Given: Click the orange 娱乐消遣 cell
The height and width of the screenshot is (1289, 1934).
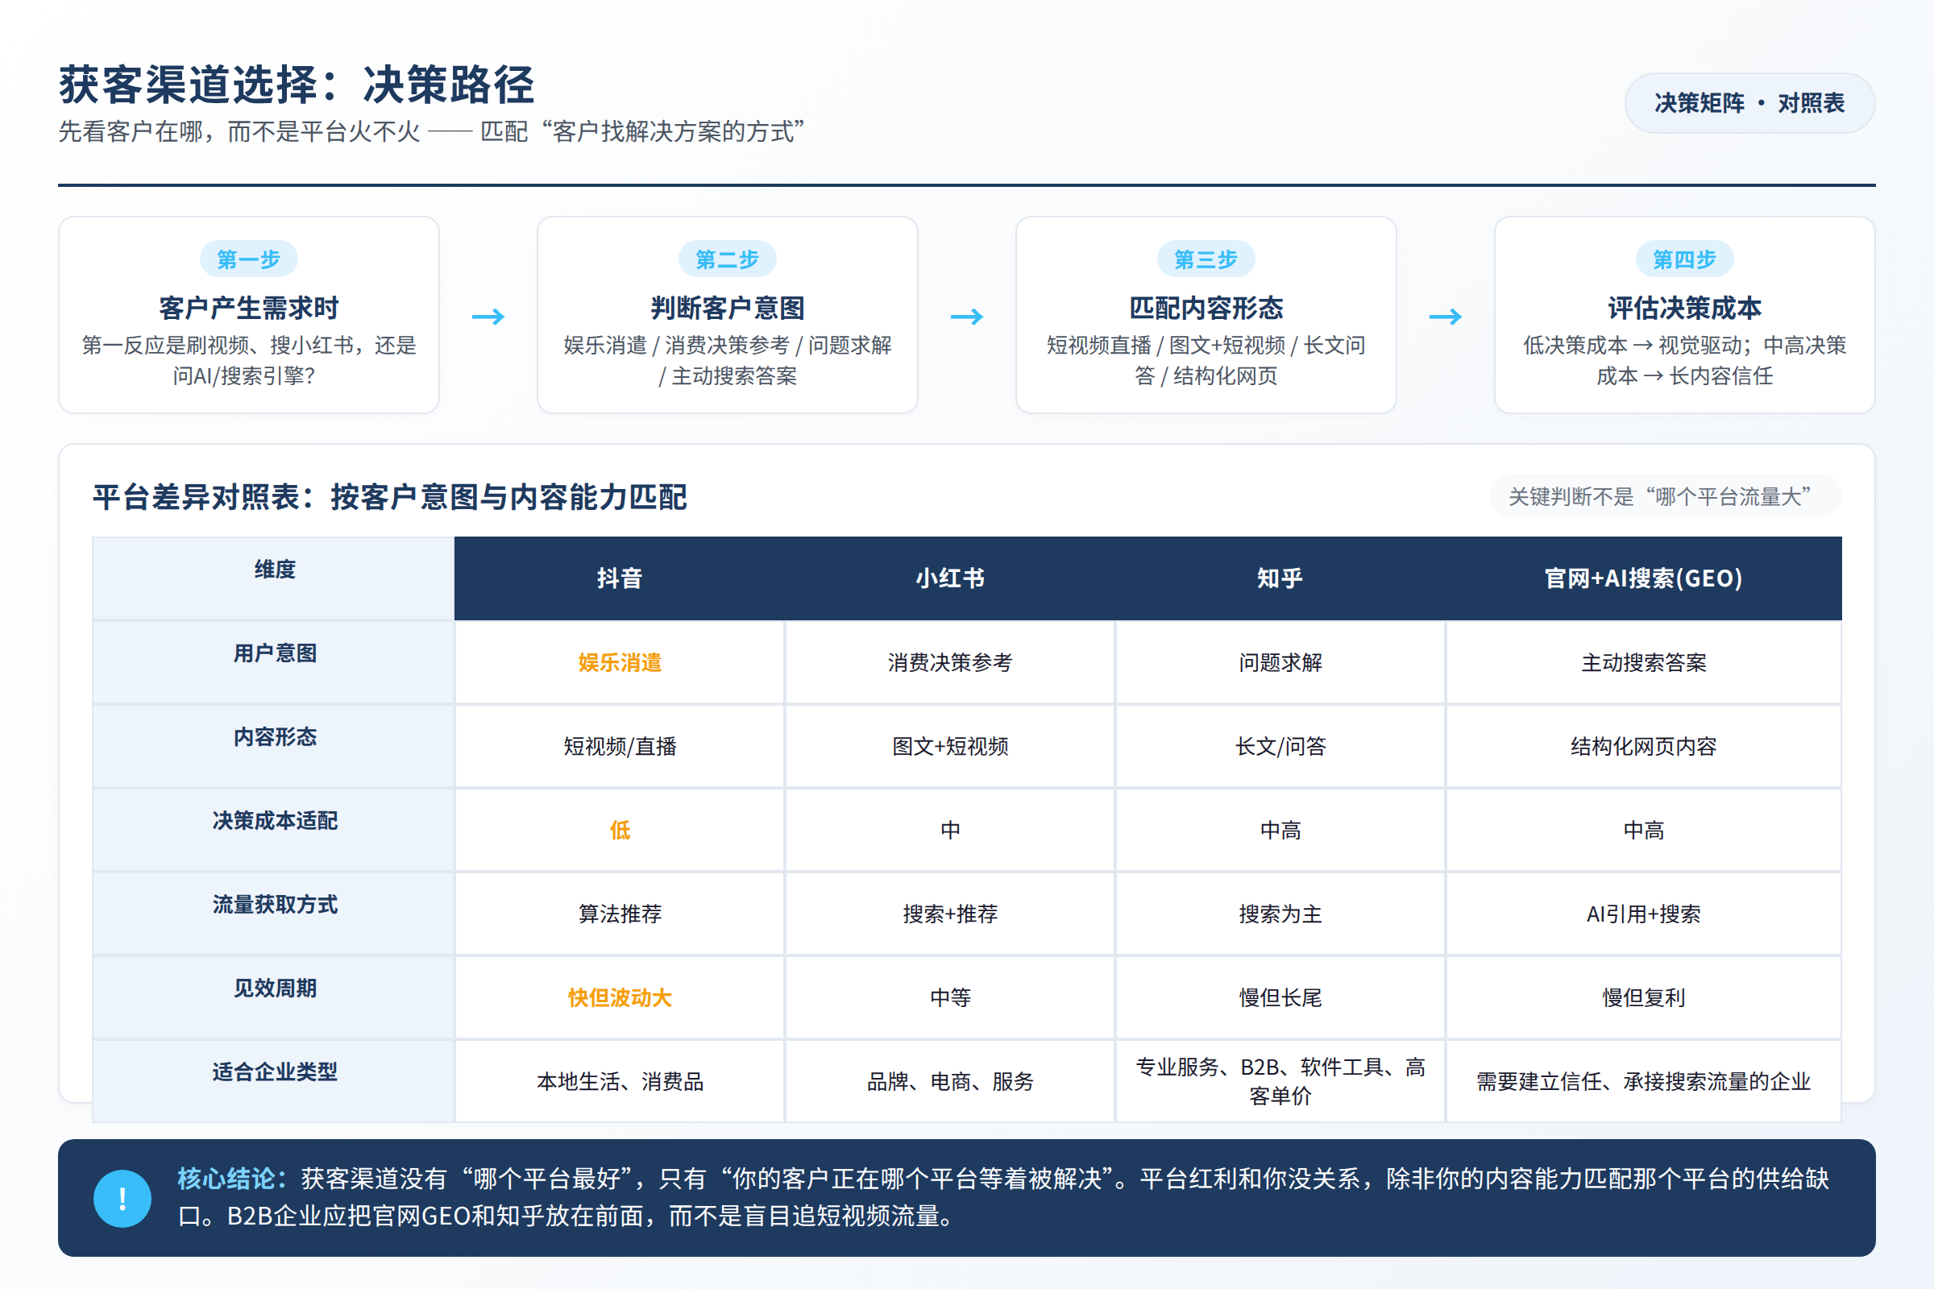Looking at the screenshot, I should pos(619,662).
